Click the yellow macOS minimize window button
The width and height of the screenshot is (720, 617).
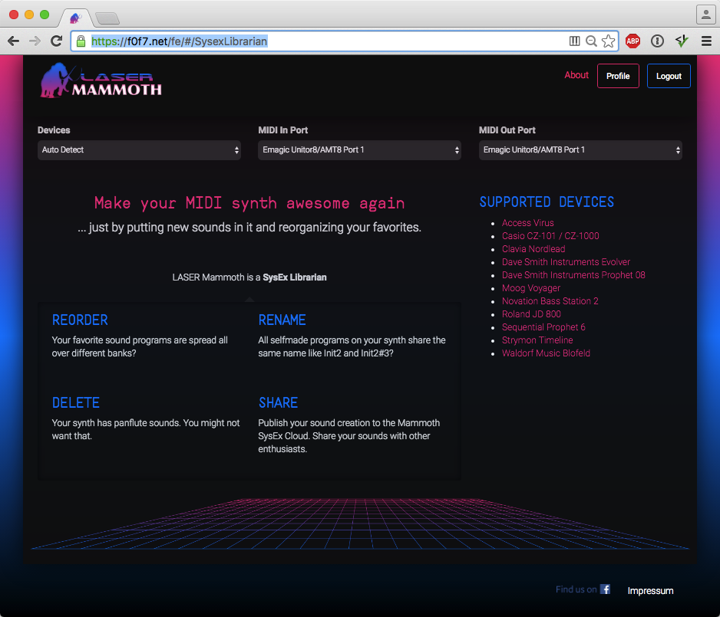(x=29, y=15)
